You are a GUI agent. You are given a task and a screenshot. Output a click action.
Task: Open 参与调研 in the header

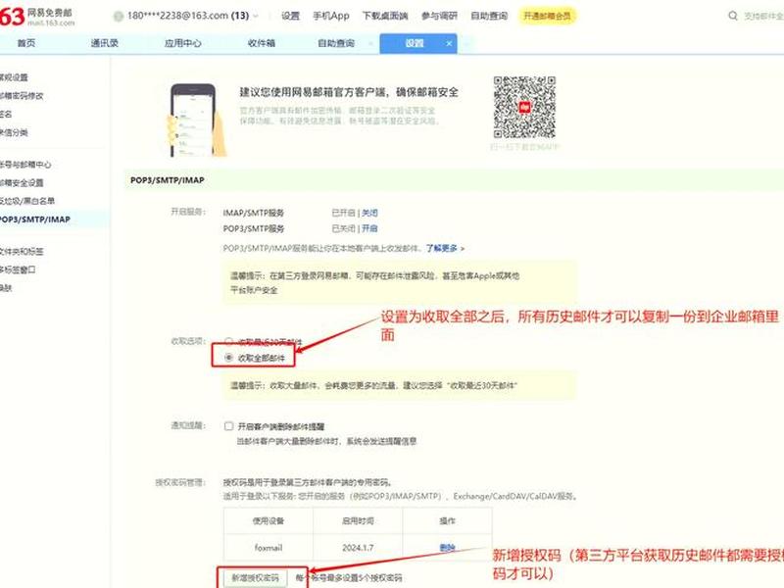point(439,16)
